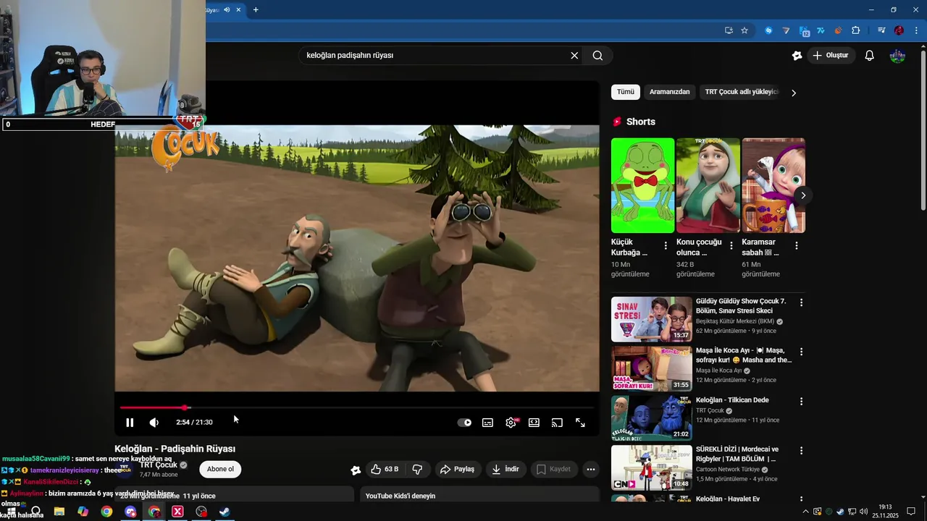Open options for Küçük Kurbağa short
This screenshot has height=521, width=927.
[666, 246]
